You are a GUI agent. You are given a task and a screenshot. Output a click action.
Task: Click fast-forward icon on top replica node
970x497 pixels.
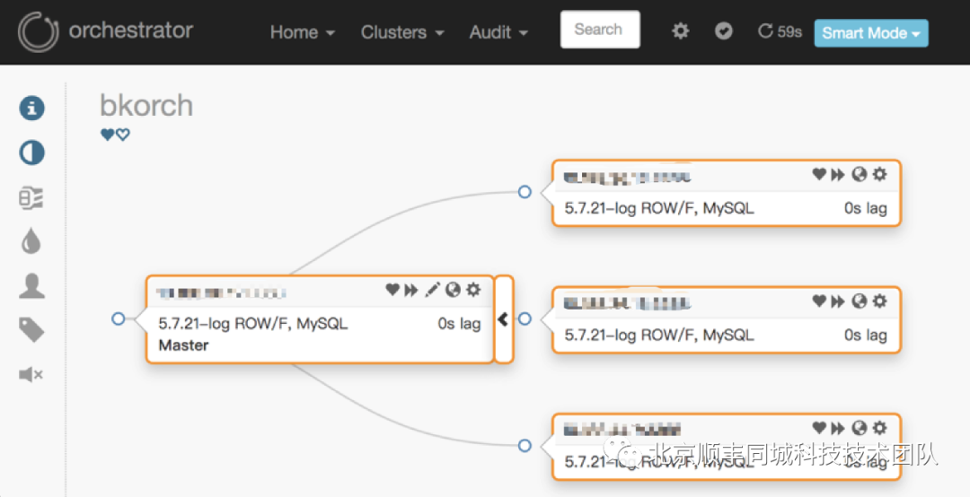[838, 175]
